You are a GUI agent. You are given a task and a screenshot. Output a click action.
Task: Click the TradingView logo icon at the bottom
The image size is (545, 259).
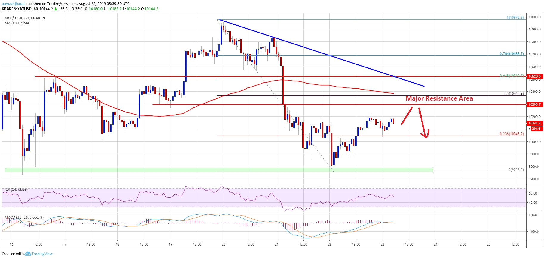pyautogui.click(x=28, y=254)
